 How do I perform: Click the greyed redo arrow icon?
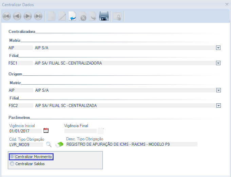click(x=93, y=16)
